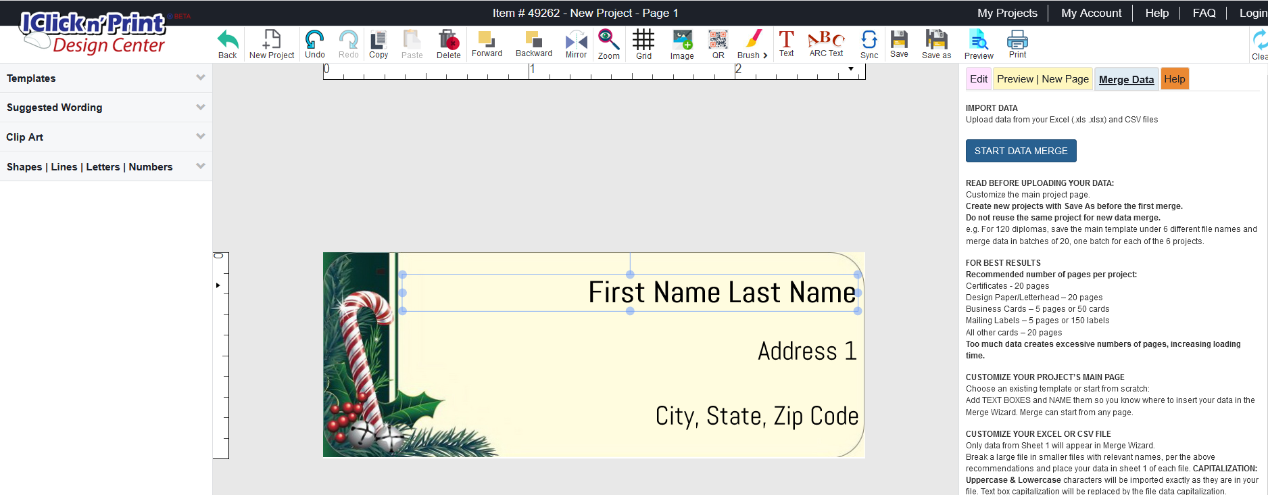Click the vertical ruler arrow marker

218,285
